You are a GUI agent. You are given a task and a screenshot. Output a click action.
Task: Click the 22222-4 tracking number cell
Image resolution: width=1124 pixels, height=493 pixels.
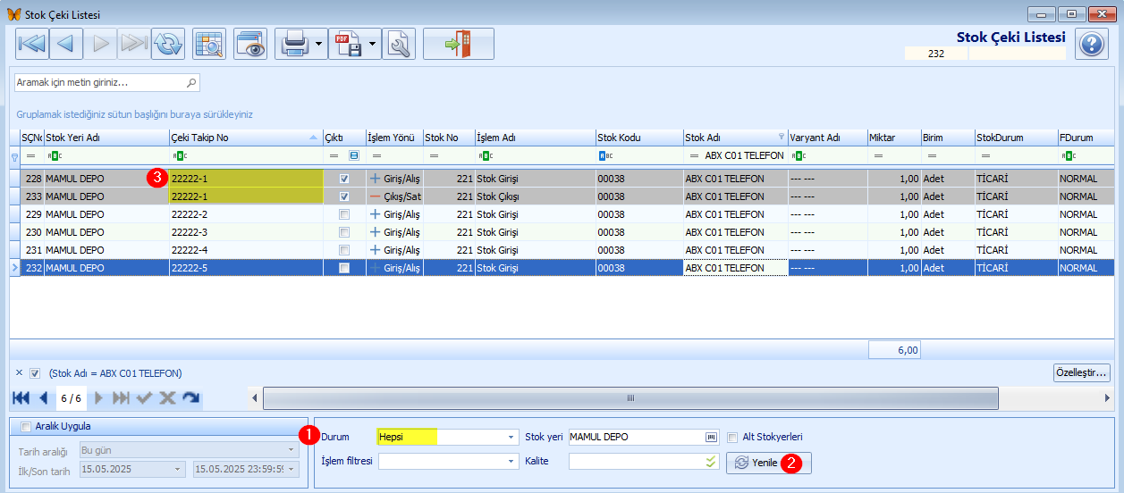tap(246, 250)
